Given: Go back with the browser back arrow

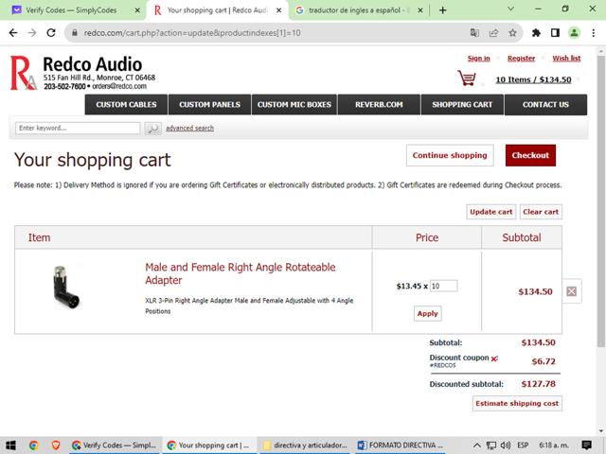Looking at the screenshot, I should (x=13, y=33).
